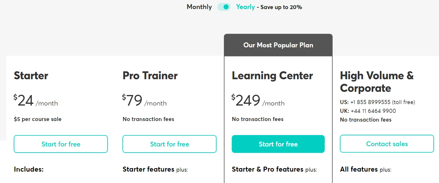Select the Yearly billing label
This screenshot has height=183, width=439.
point(246,7)
